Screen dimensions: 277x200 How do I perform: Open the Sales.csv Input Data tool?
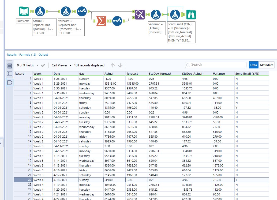click(x=24, y=11)
